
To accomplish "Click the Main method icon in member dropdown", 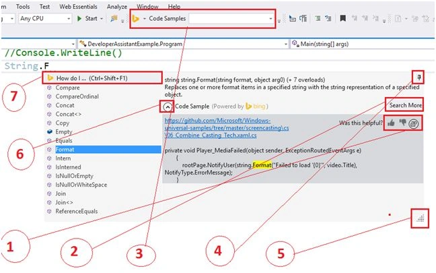I will (295, 44).
